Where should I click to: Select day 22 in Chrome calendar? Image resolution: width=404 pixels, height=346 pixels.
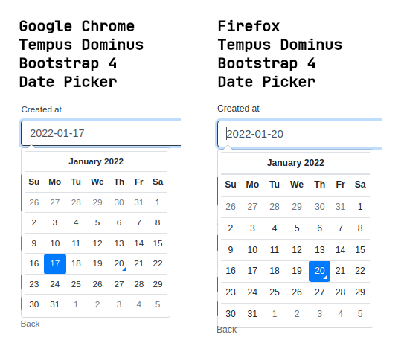pos(158,263)
